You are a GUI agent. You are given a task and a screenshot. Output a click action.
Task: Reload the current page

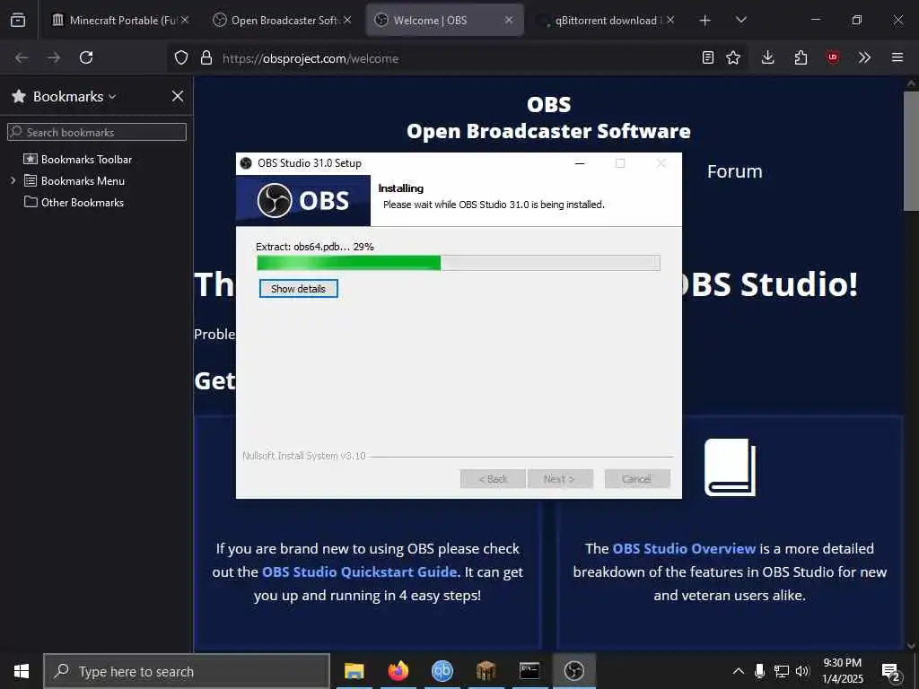click(86, 57)
